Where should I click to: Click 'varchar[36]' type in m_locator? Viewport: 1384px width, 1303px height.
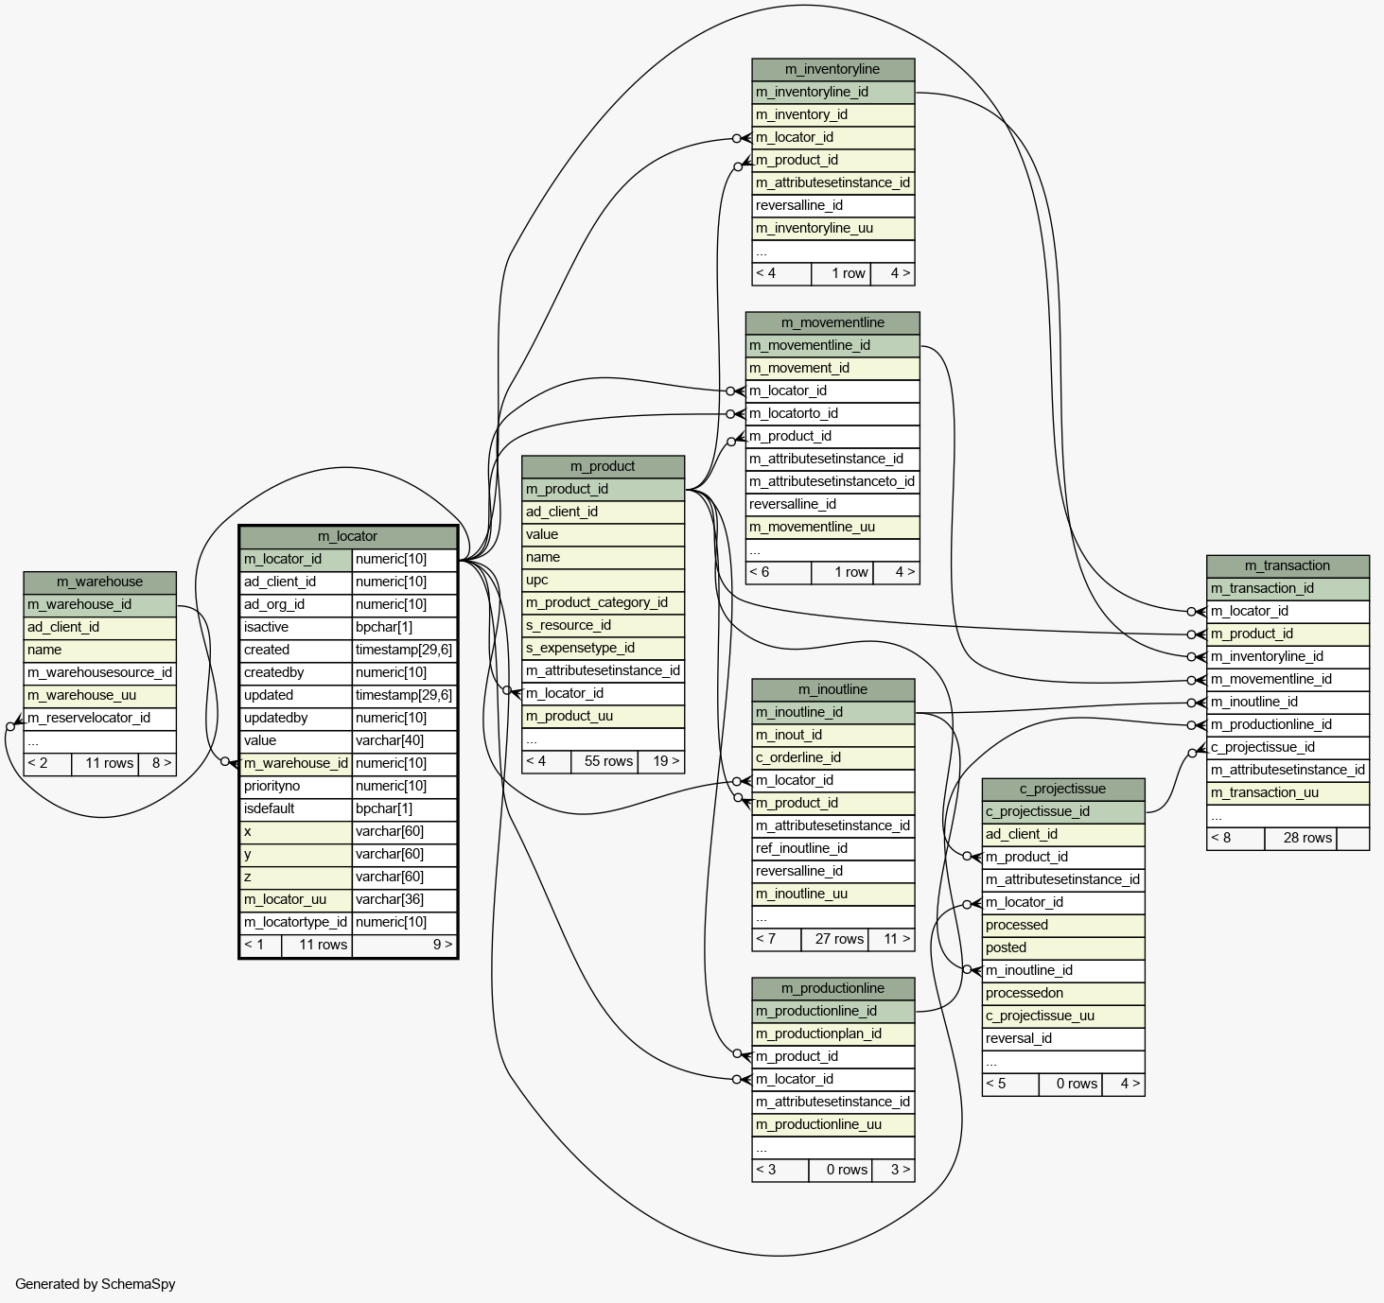404,899
